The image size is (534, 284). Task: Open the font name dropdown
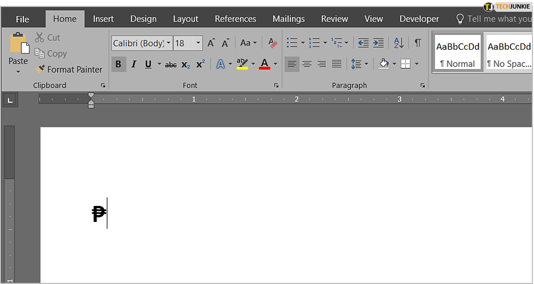(x=169, y=43)
